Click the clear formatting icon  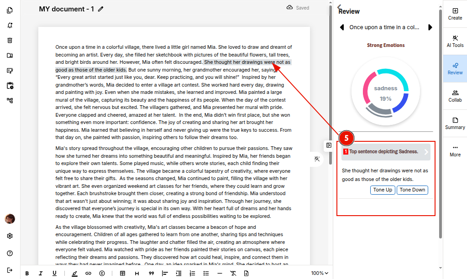[233, 274]
